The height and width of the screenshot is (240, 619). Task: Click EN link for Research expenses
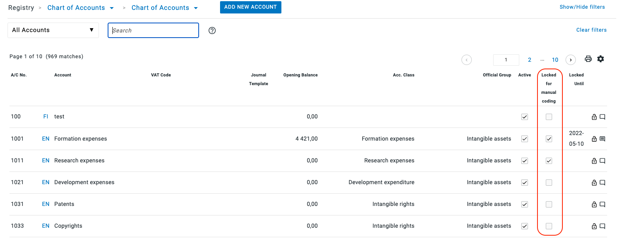(x=46, y=160)
